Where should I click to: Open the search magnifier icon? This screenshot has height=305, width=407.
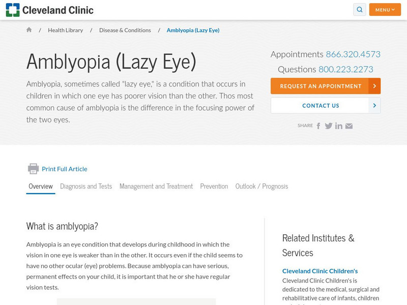(360, 10)
